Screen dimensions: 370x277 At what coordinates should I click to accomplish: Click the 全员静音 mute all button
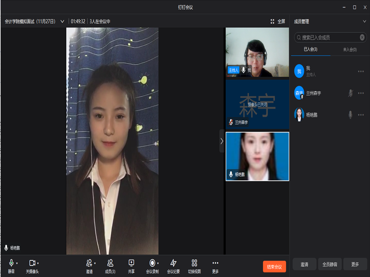point(329,265)
